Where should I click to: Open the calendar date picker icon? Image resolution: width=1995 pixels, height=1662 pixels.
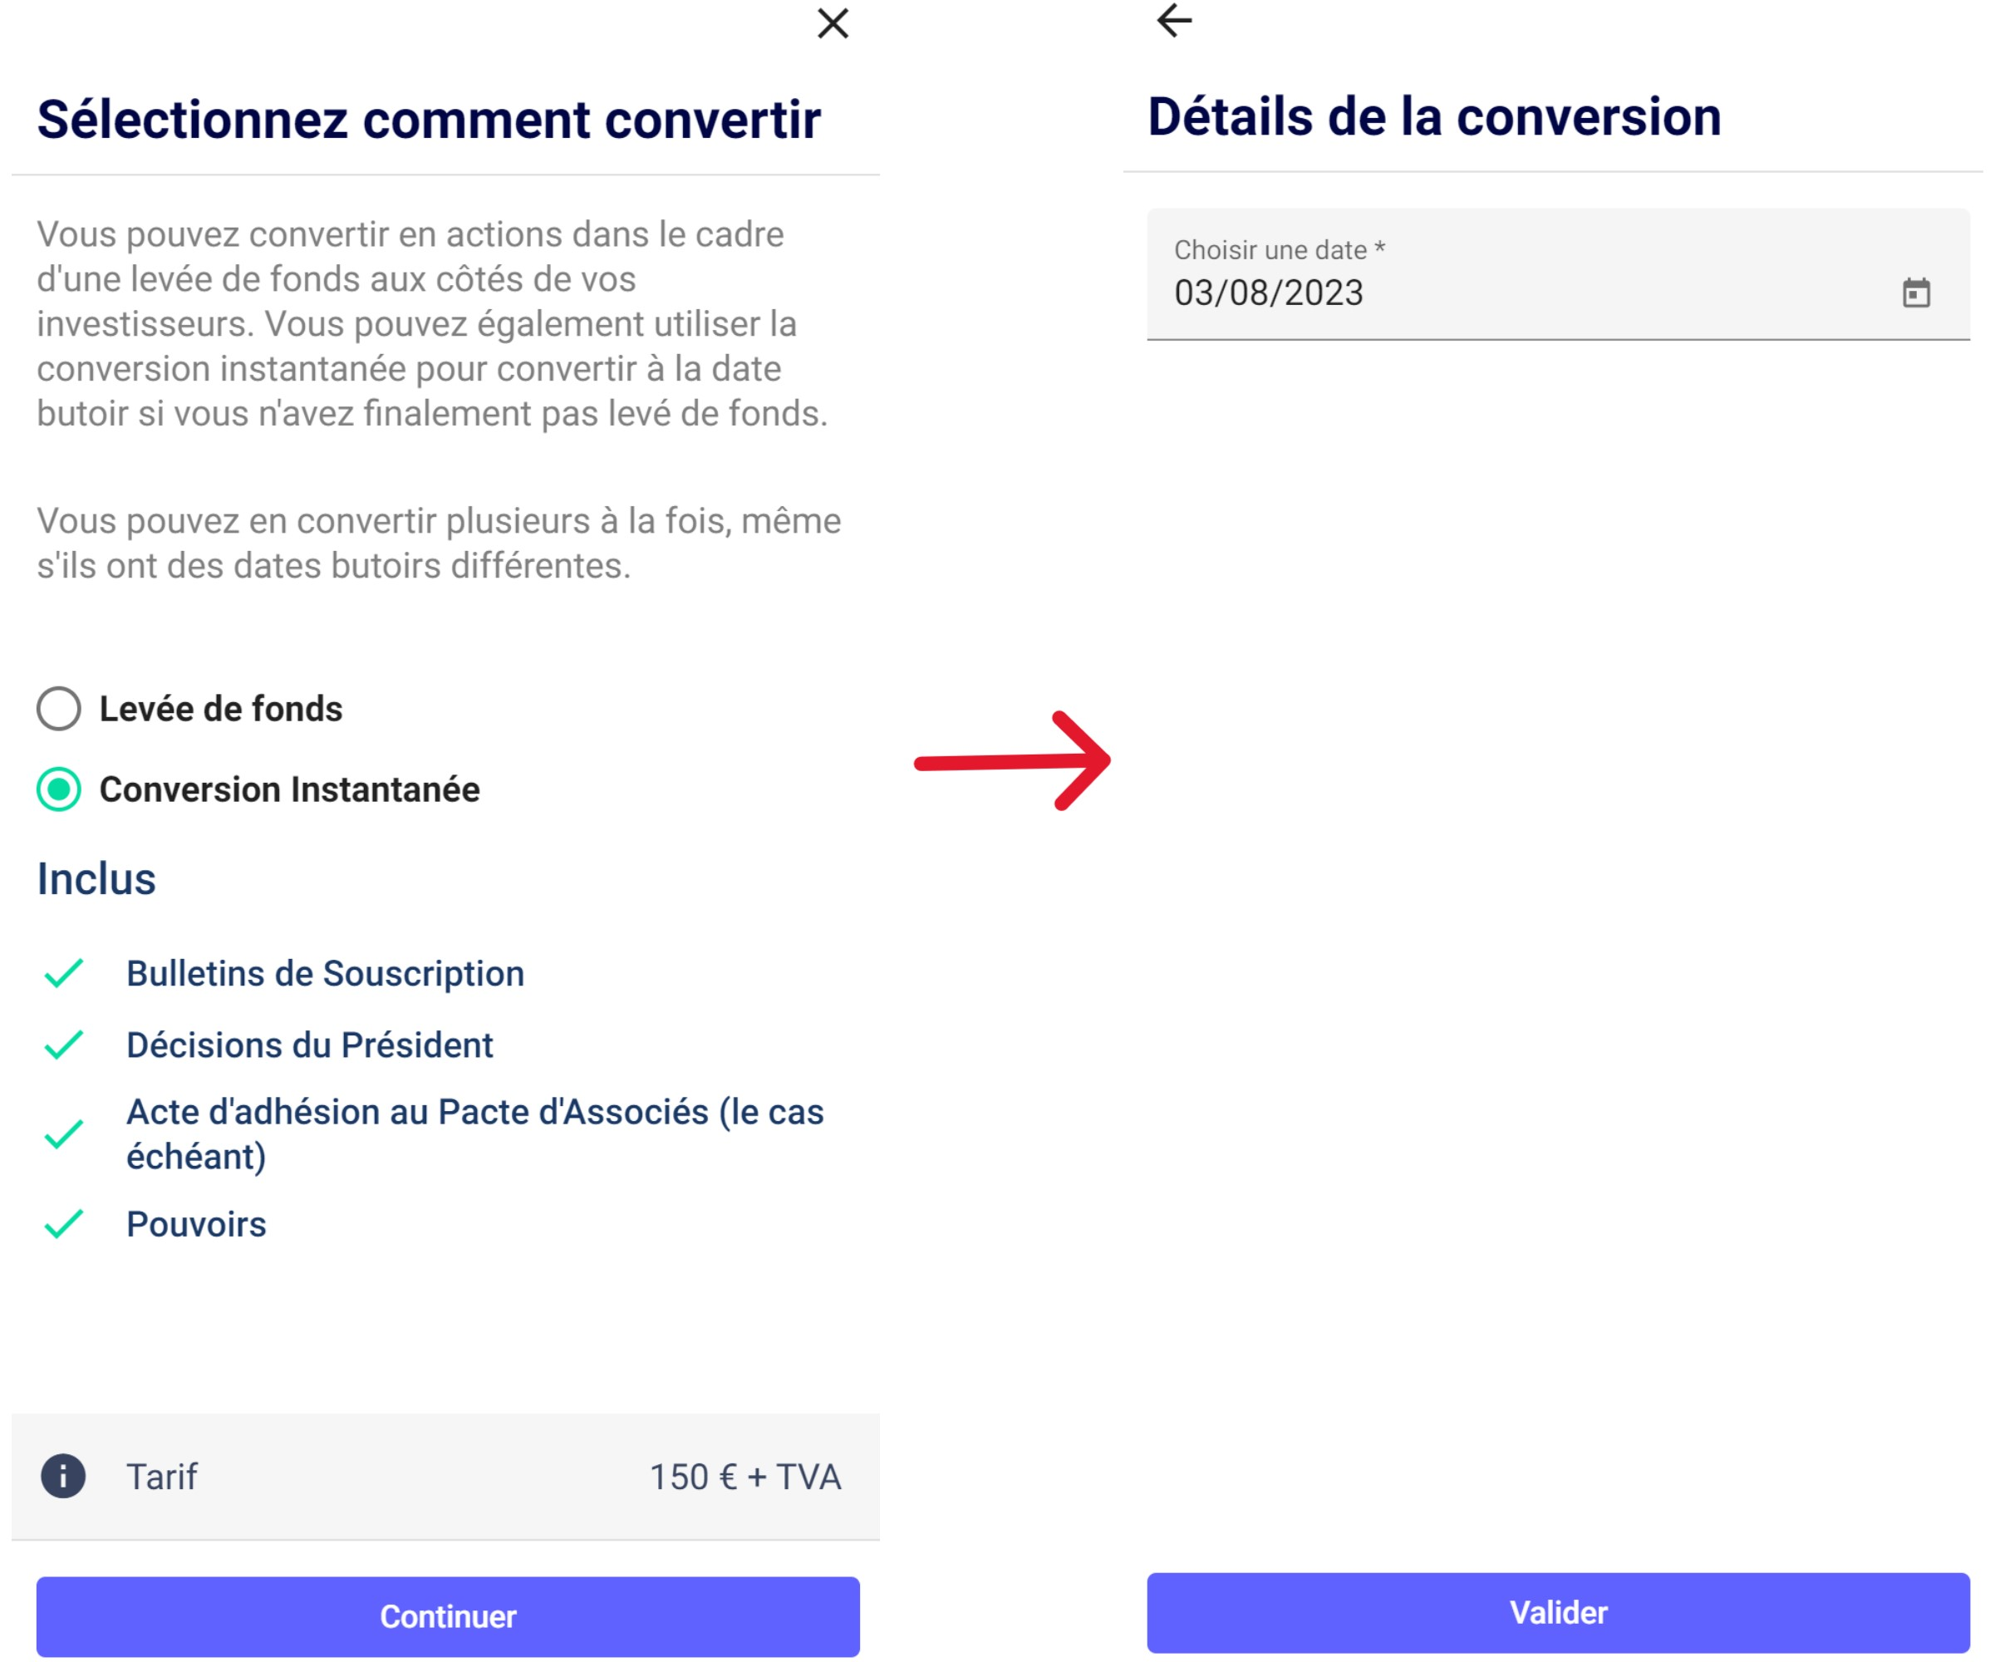pyautogui.click(x=1915, y=293)
